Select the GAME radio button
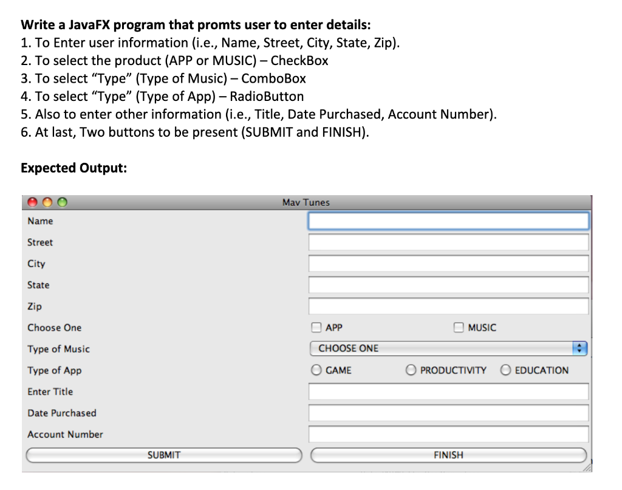This screenshot has width=622, height=490. [x=316, y=370]
